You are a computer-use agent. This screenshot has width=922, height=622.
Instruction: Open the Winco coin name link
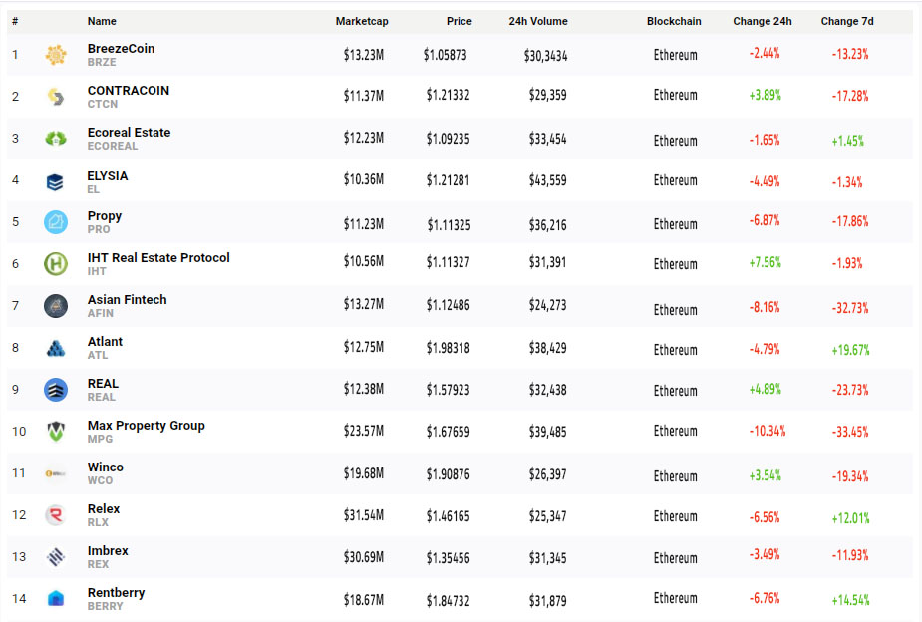coord(106,467)
